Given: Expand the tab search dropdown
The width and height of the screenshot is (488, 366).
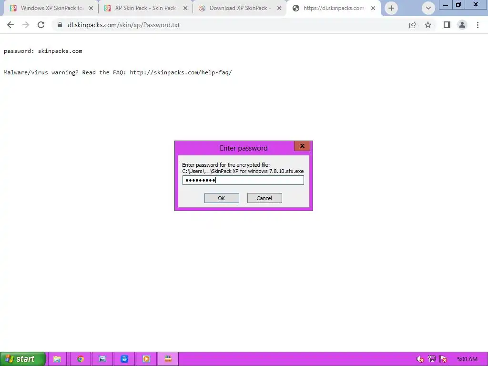Looking at the screenshot, I should click(x=428, y=8).
